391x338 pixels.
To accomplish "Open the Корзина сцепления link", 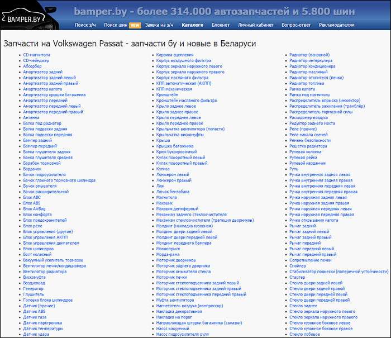I will 174,55.
